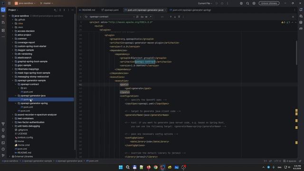The width and height of the screenshot is (304, 171).
Task: Go to previous search occurrence arrow
Action: click(171, 17)
